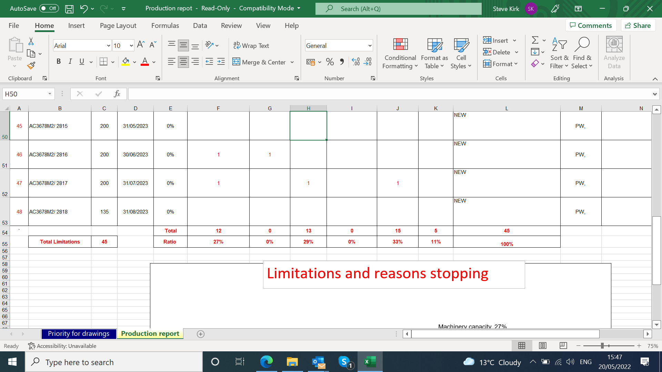Click the Cut scissors icon

[x=31, y=41]
